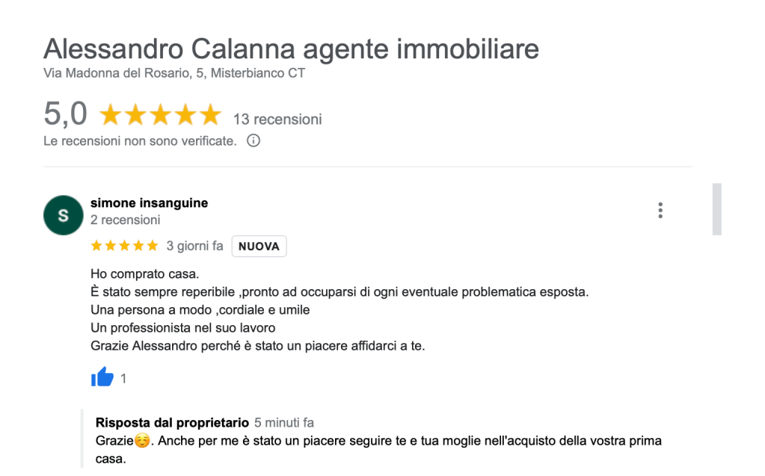Like simone insanguine's review with thumbs-up
Screen dimensions: 765x476
click(102, 377)
